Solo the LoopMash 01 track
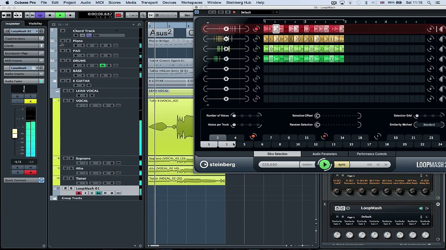The height and width of the screenshot is (250, 446). coord(71,189)
